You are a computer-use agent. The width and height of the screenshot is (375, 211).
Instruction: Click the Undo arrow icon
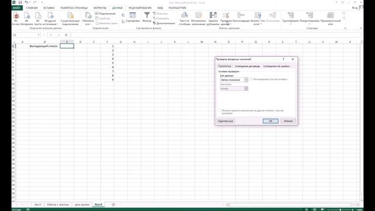26,2
